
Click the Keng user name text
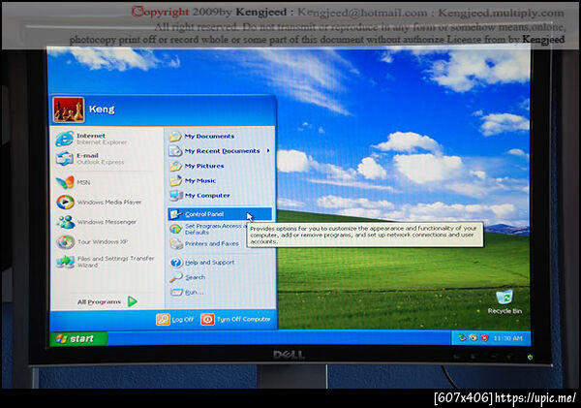click(x=102, y=110)
